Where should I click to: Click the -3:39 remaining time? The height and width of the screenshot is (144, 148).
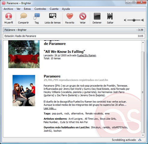pyautogui.click(x=140, y=30)
